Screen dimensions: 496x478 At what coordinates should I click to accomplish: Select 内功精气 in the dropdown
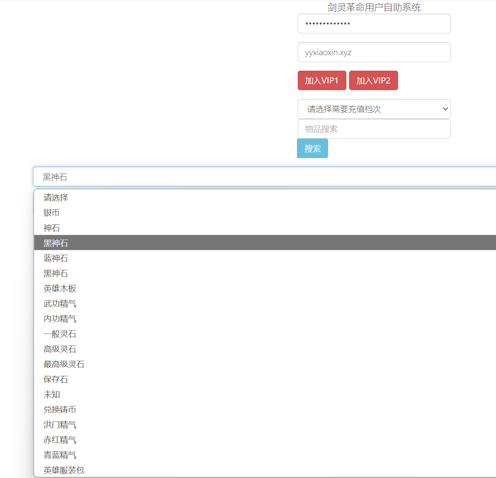click(60, 318)
